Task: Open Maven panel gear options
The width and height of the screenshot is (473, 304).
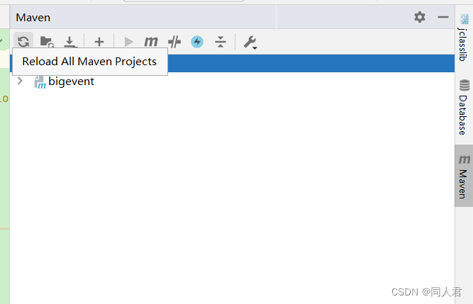Action: tap(420, 17)
